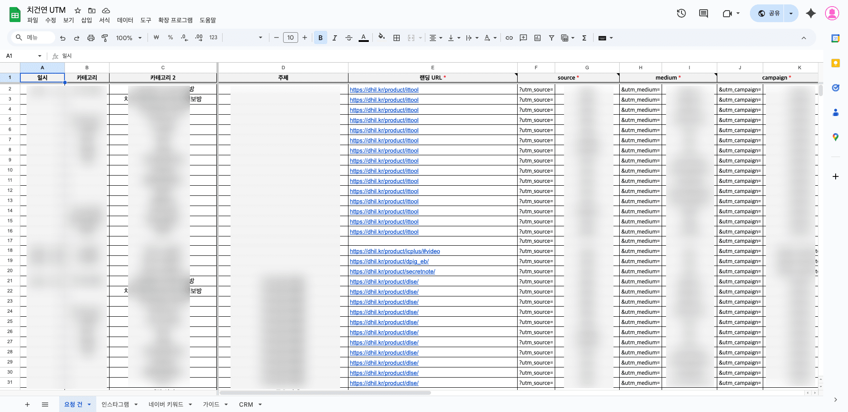The width and height of the screenshot is (848, 412).
Task: Open the icplus/#video product link
Action: (x=394, y=251)
